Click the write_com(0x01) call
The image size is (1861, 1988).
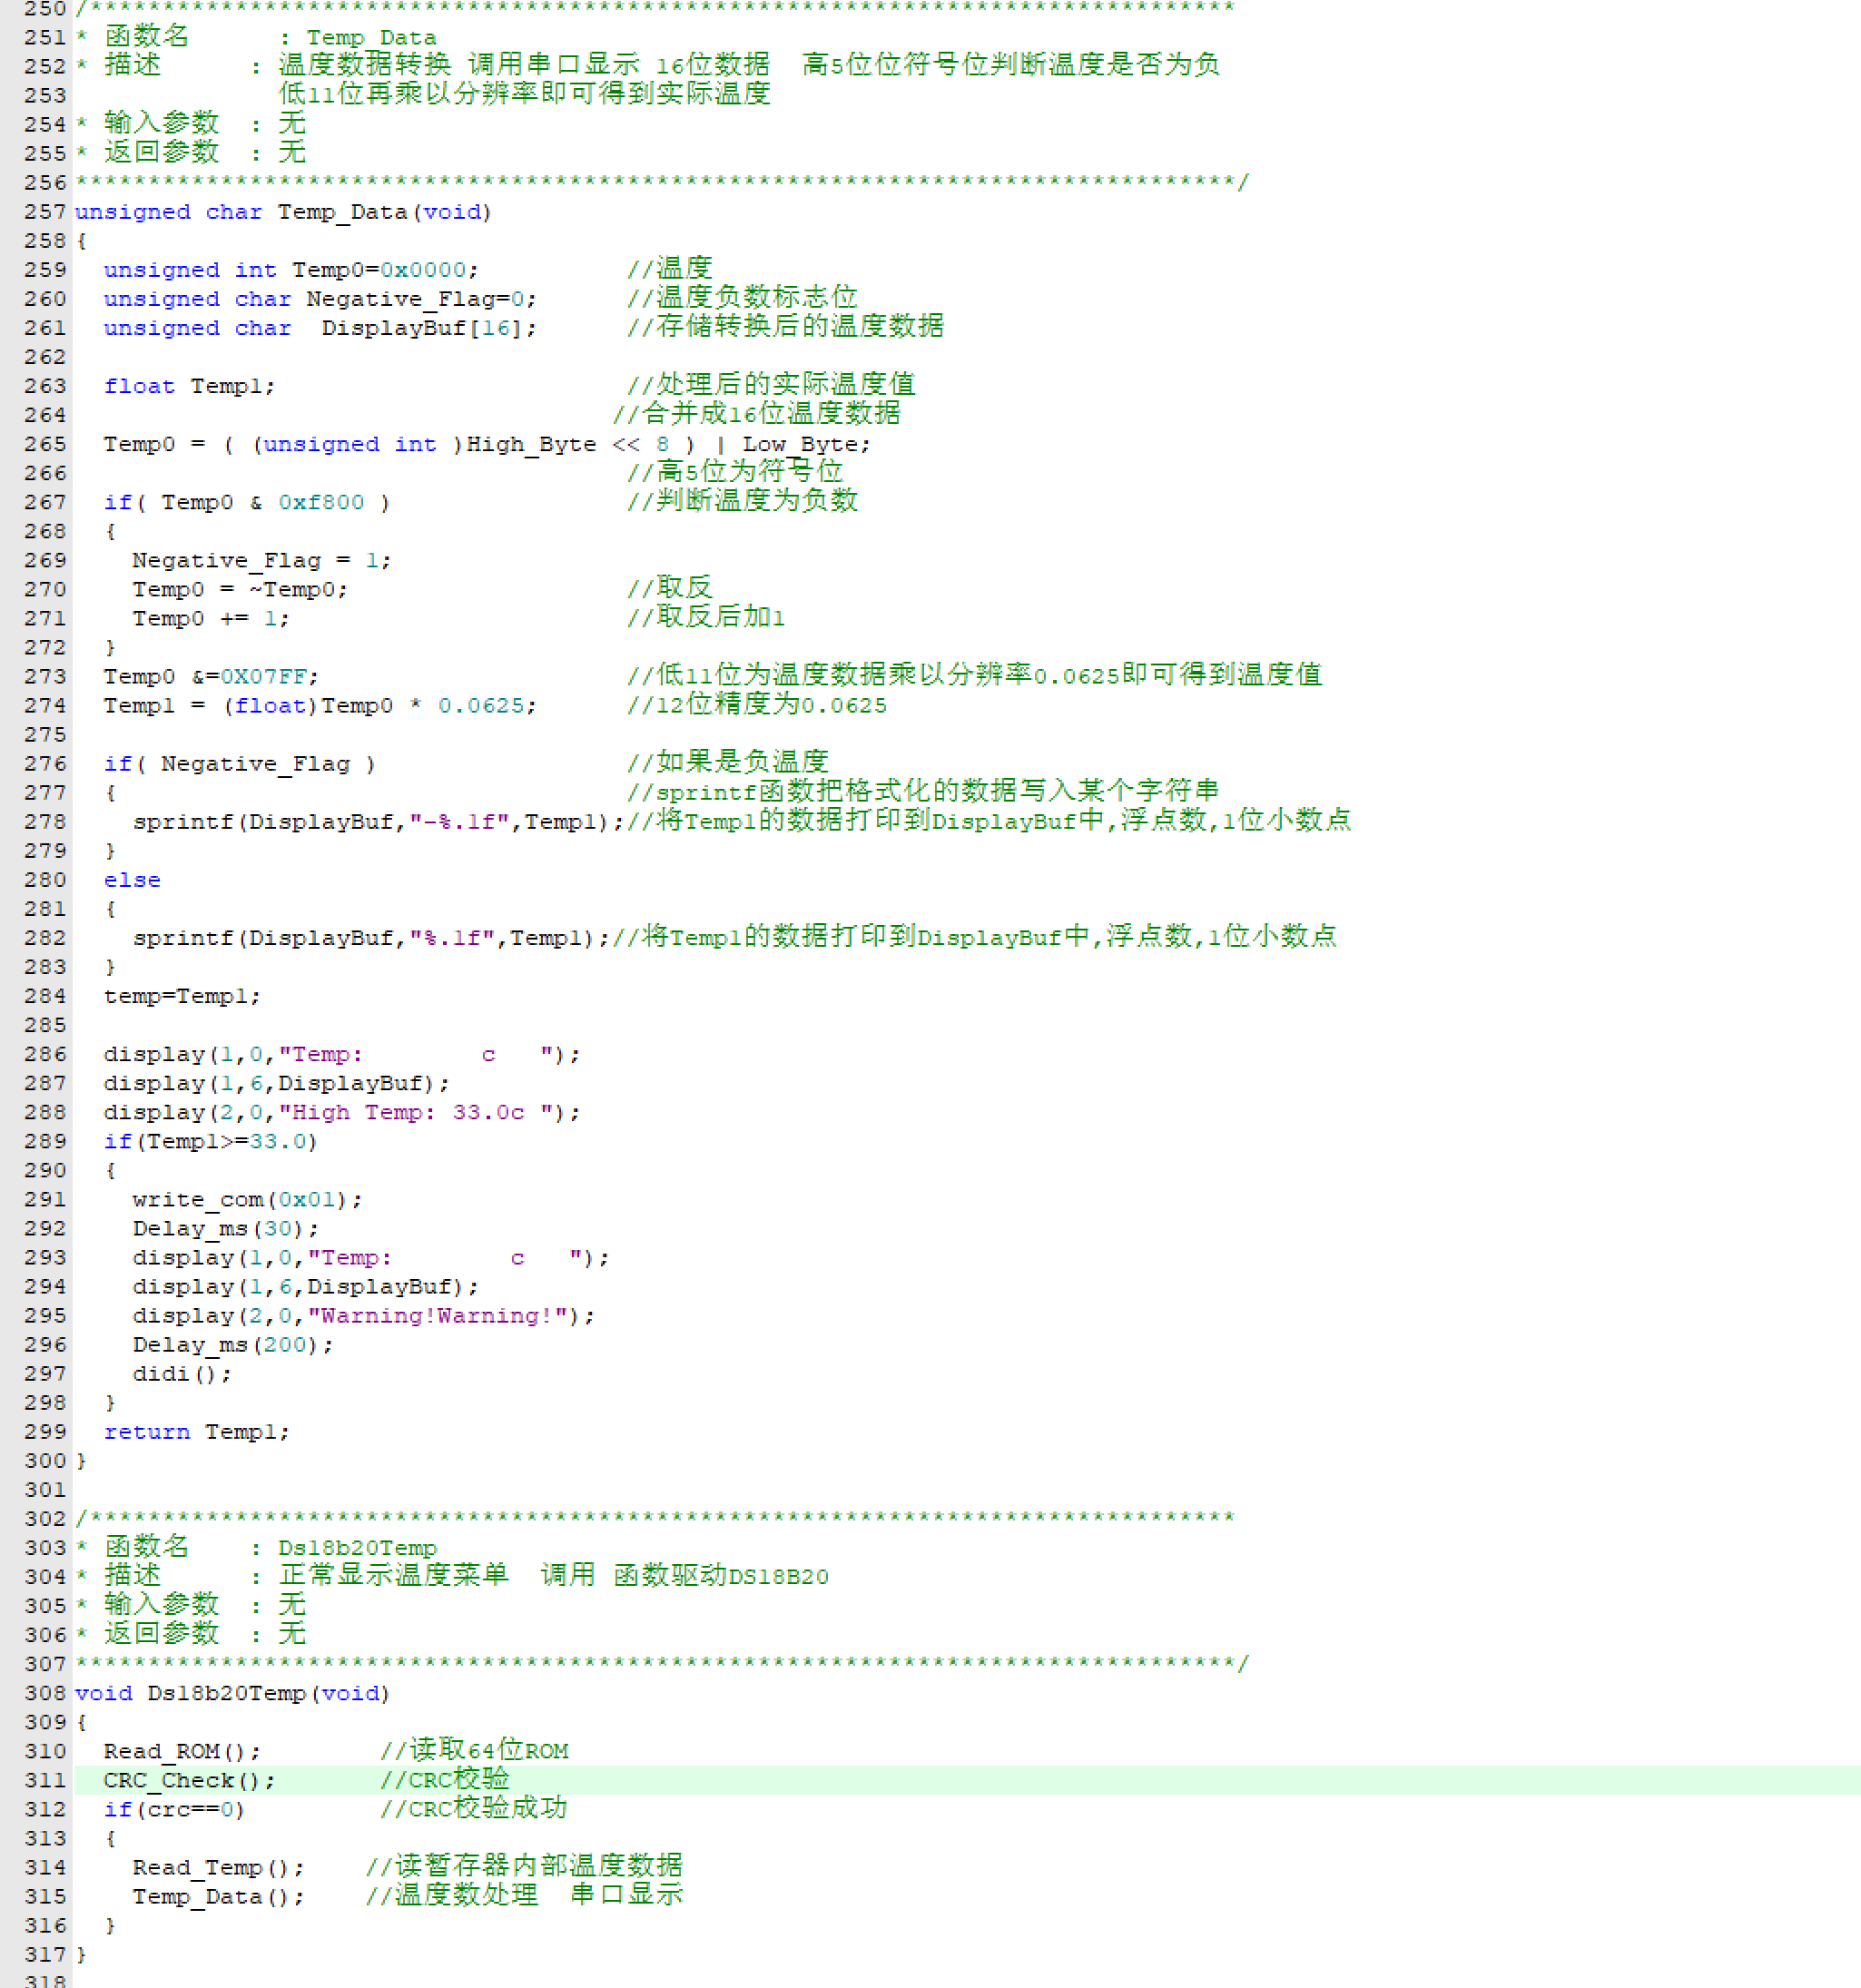pos(246,1199)
